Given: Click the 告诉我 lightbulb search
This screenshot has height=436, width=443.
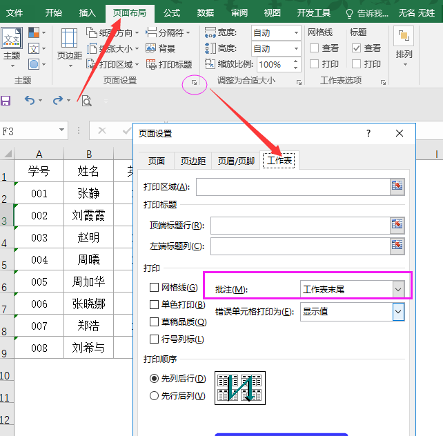Looking at the screenshot, I should [367, 13].
